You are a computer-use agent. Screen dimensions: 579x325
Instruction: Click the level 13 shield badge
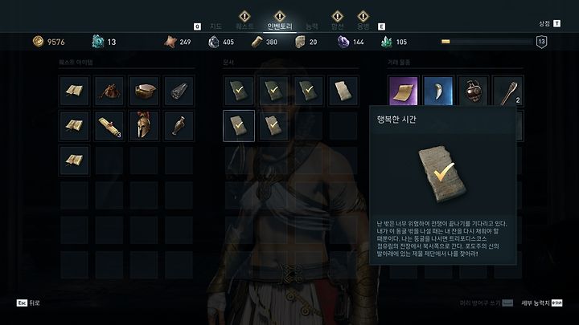[x=542, y=42]
